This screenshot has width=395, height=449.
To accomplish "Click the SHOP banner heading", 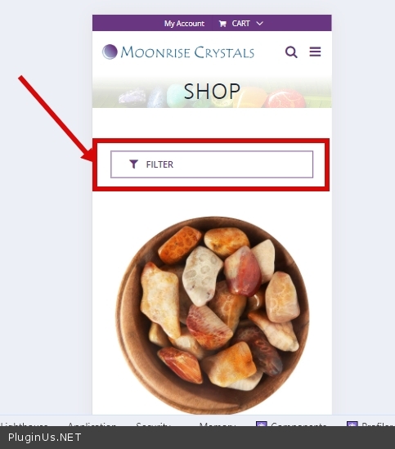I will (x=212, y=92).
